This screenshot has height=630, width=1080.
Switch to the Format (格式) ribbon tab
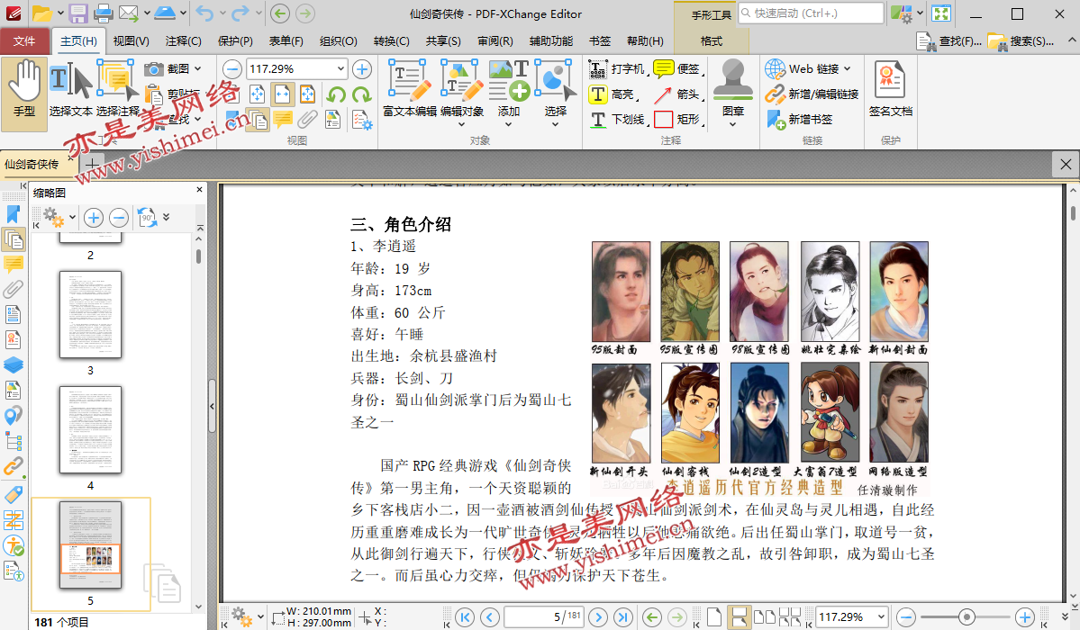(x=712, y=41)
